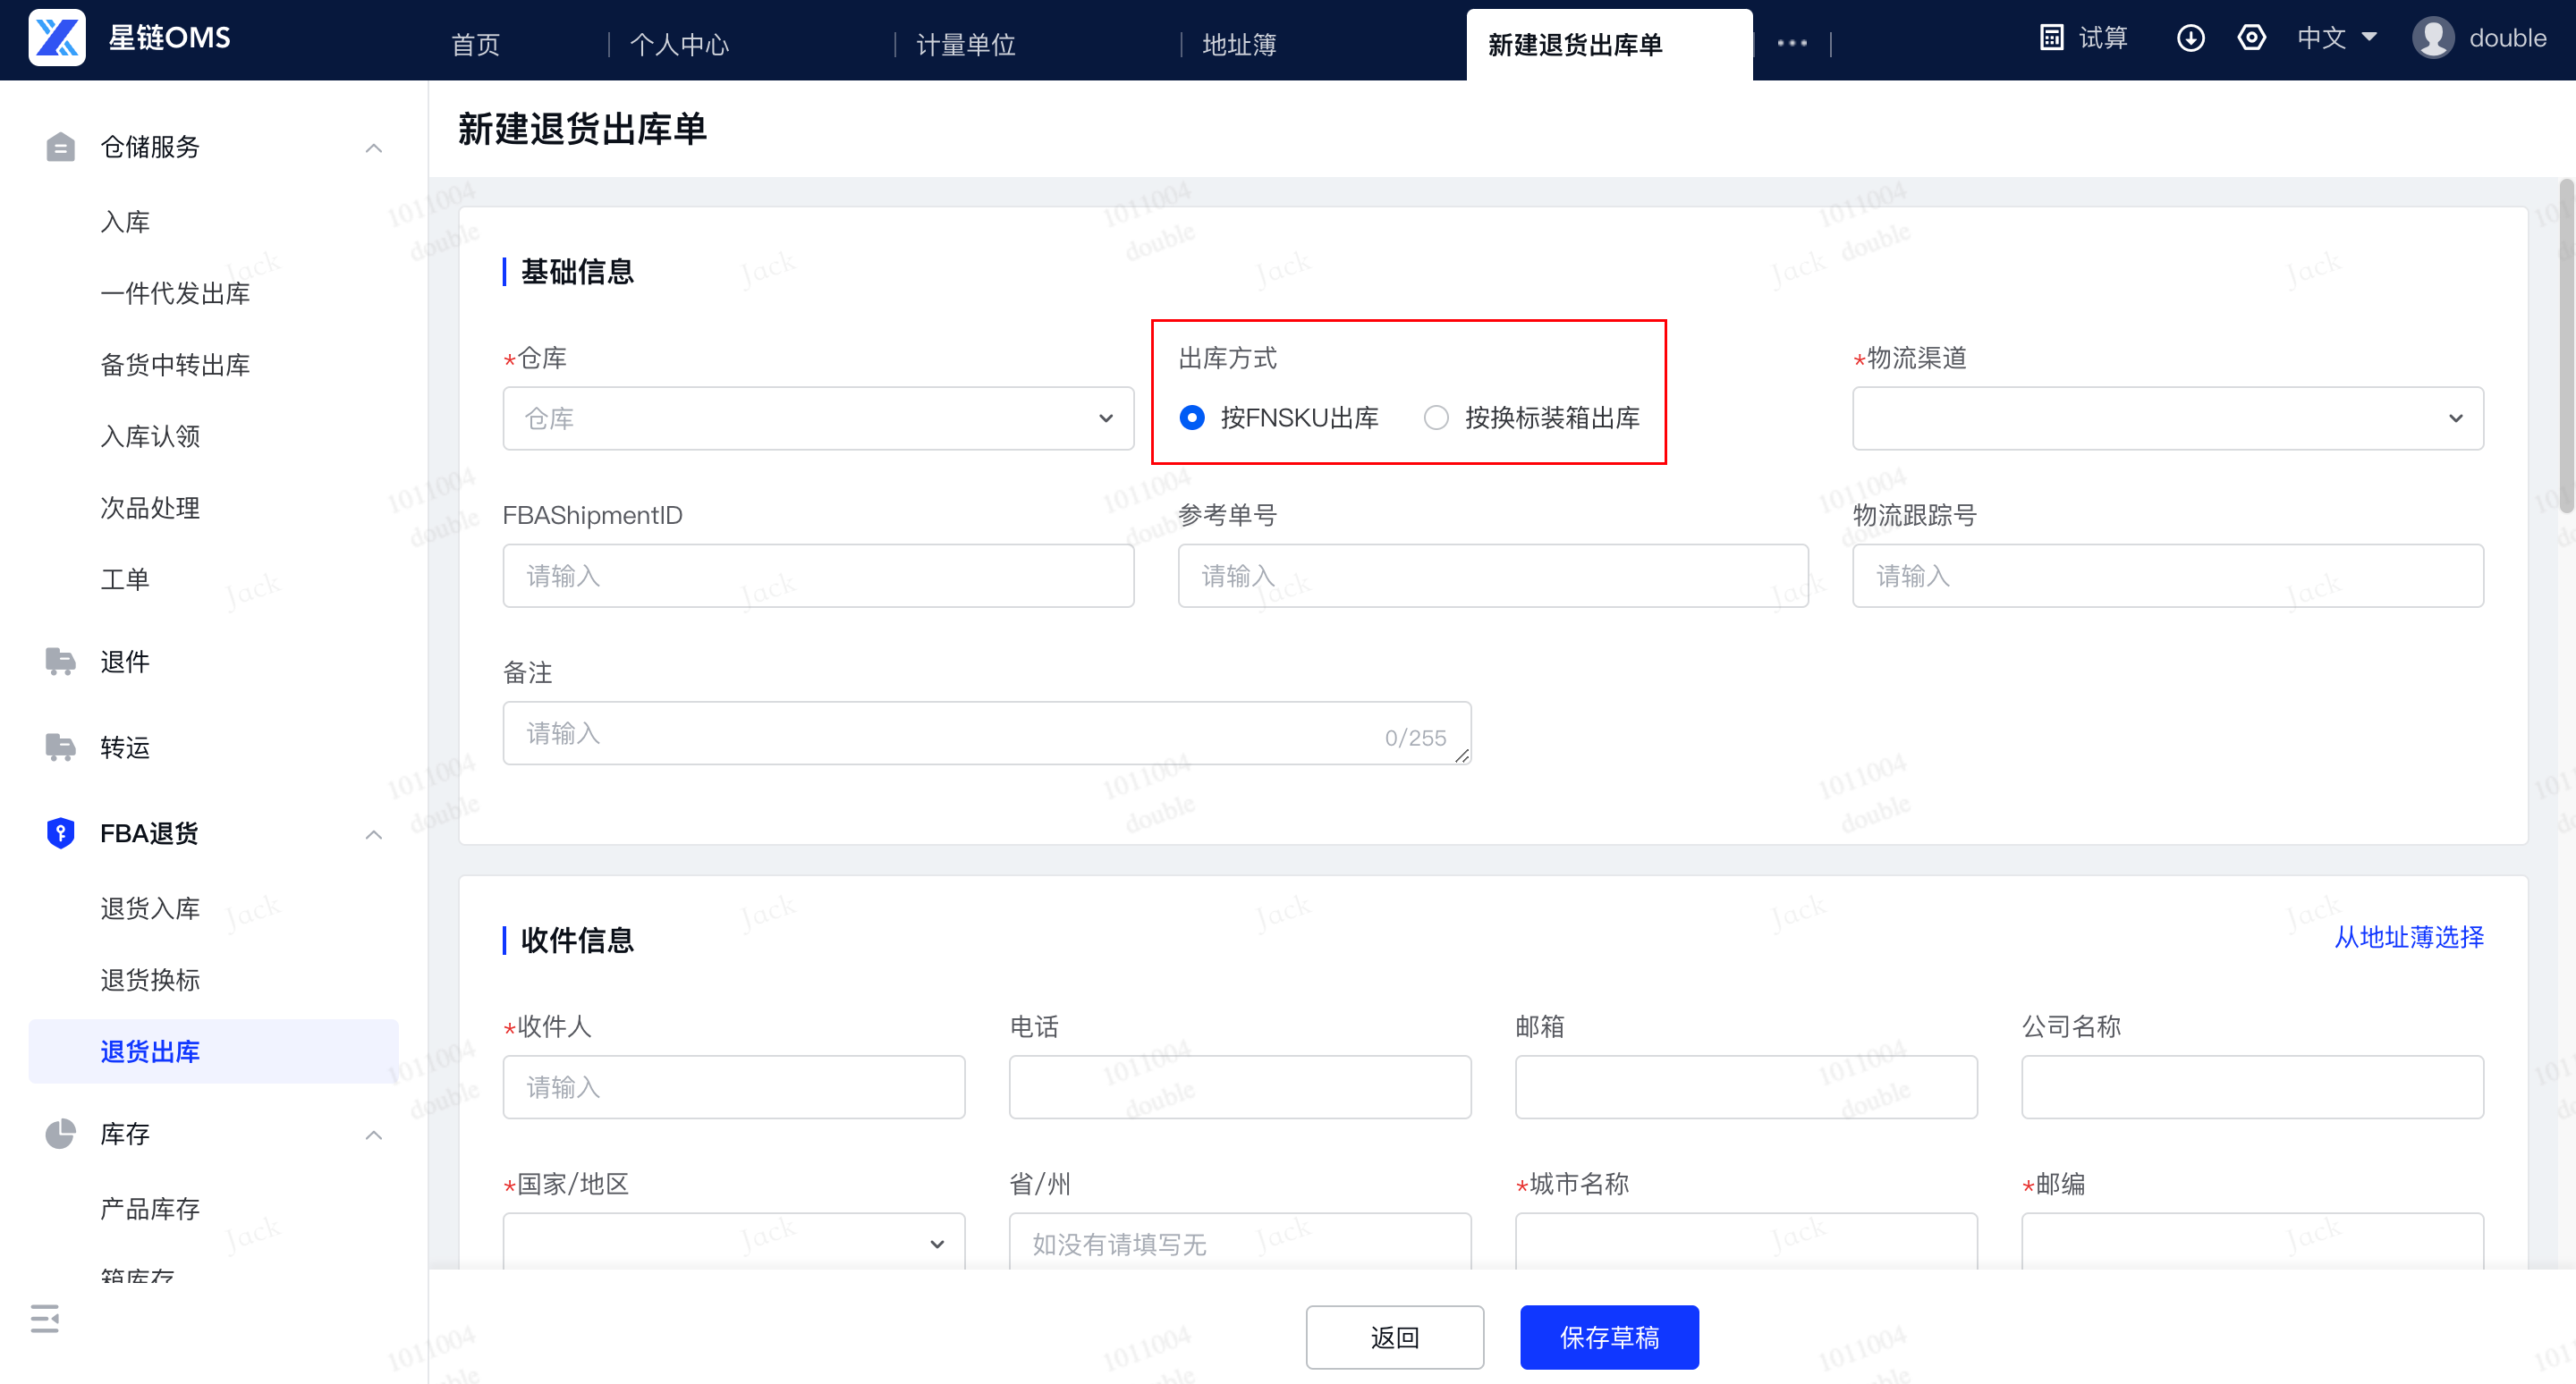Switch to the 地址簿 tab
Image resolution: width=2576 pixels, height=1384 pixels.
pos(1239,44)
